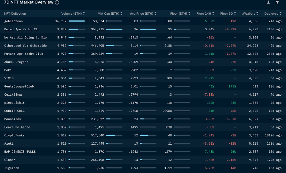Click the info icon beside 7D NFT Market Overview
Image resolution: width=286 pixels, height=173 pixels.
[x=57, y=2]
